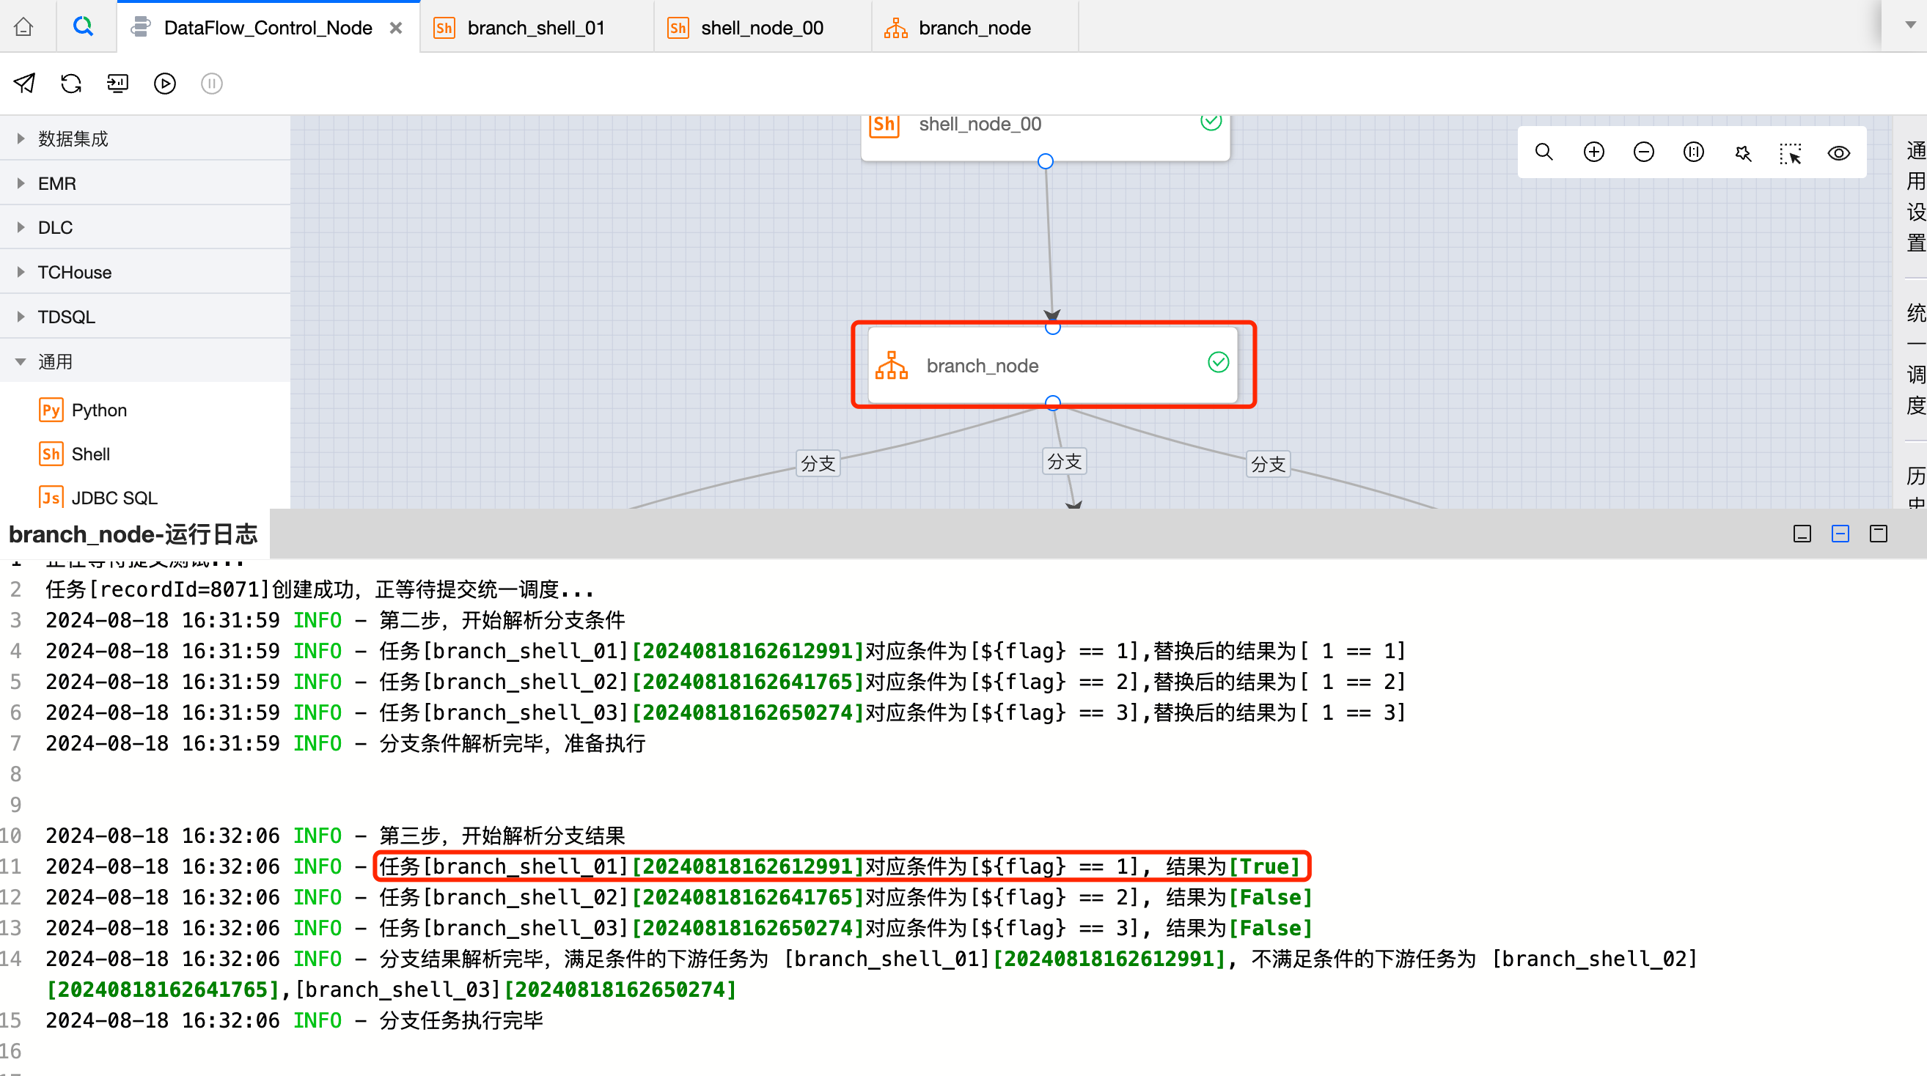The image size is (1927, 1076).
Task: Select the Python node type
Action: tap(98, 410)
